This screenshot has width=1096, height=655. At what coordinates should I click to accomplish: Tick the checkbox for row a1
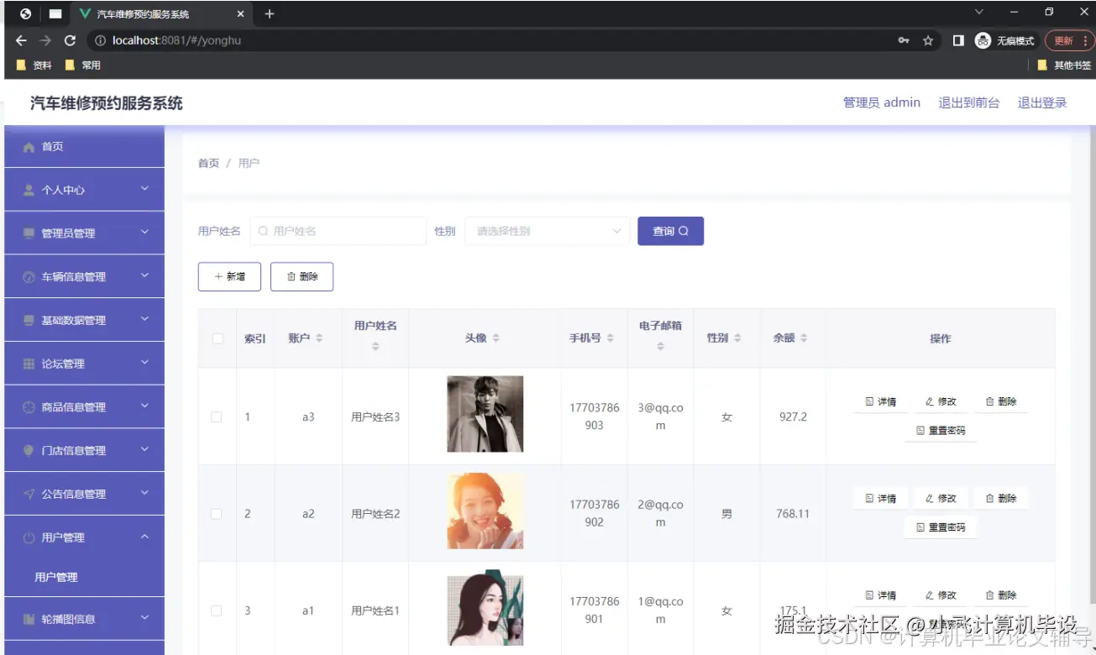(x=217, y=610)
